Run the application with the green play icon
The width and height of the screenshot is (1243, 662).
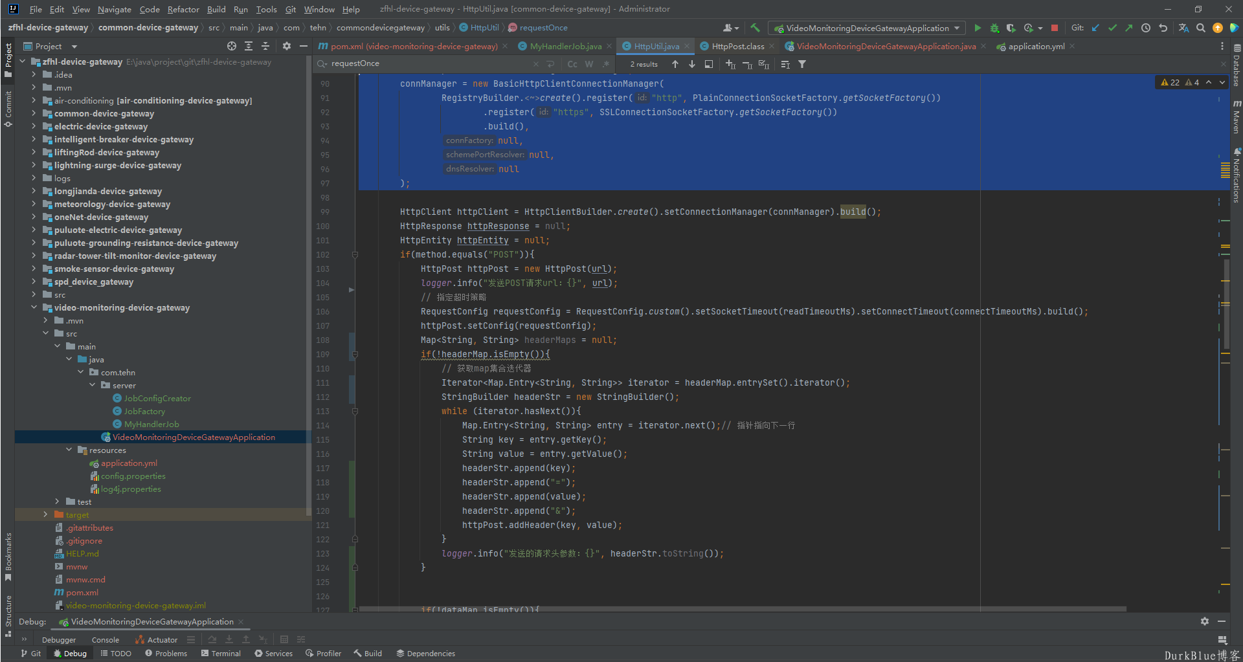[978, 28]
